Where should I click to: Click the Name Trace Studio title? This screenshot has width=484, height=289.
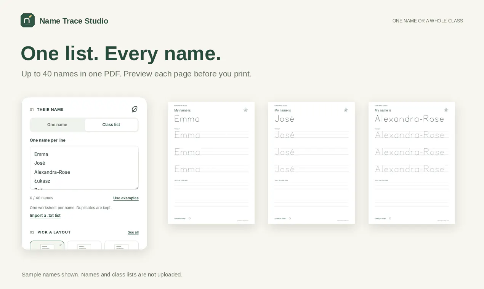pos(74,21)
